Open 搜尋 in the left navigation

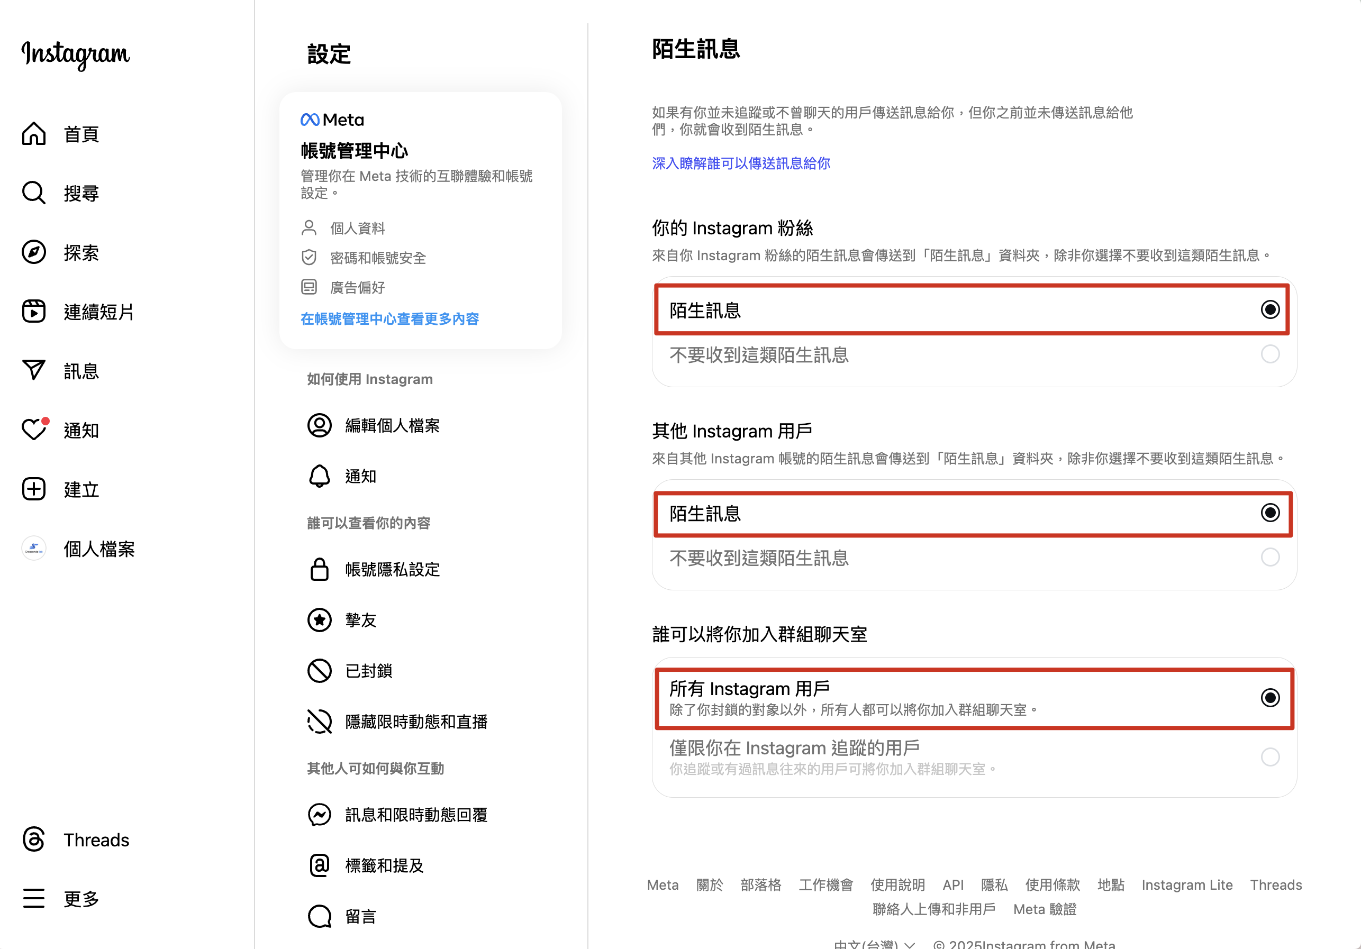81,193
